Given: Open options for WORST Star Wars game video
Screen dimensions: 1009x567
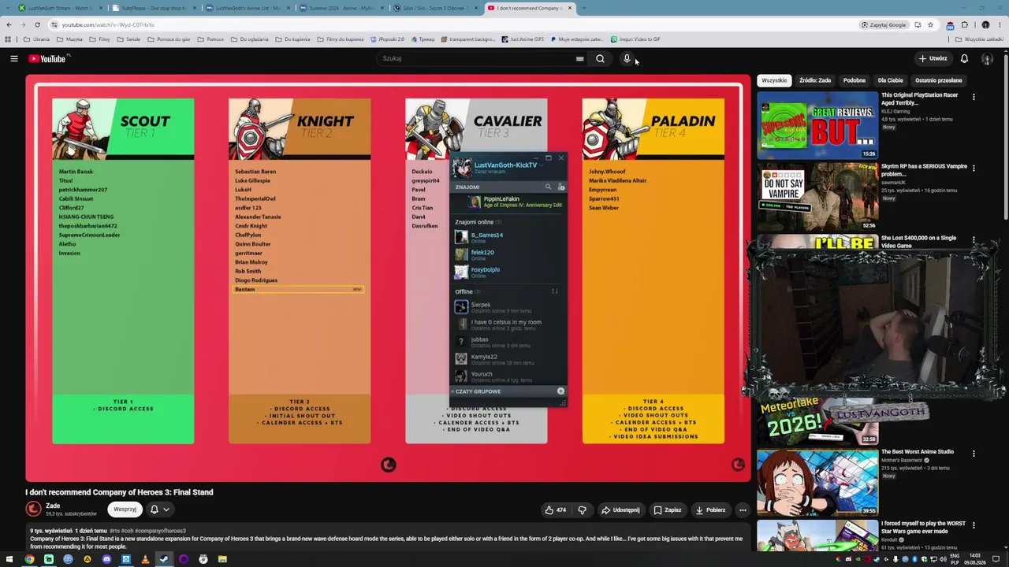Looking at the screenshot, I should pos(974,525).
